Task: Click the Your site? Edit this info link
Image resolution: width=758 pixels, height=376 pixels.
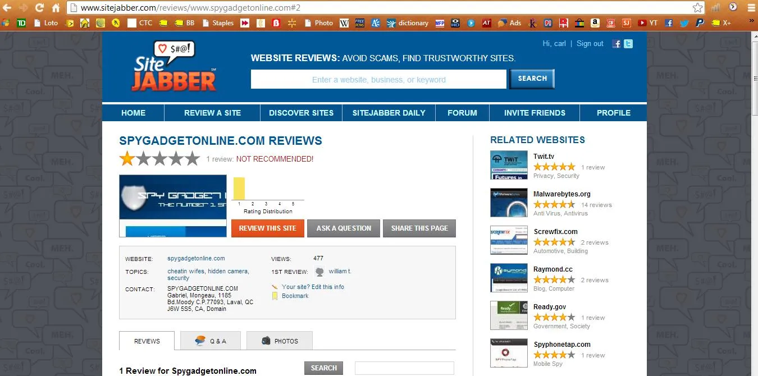Action: click(x=313, y=287)
